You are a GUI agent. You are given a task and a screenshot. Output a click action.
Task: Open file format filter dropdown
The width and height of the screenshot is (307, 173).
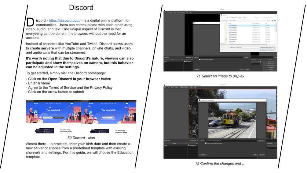pyautogui.click(x=268, y=48)
